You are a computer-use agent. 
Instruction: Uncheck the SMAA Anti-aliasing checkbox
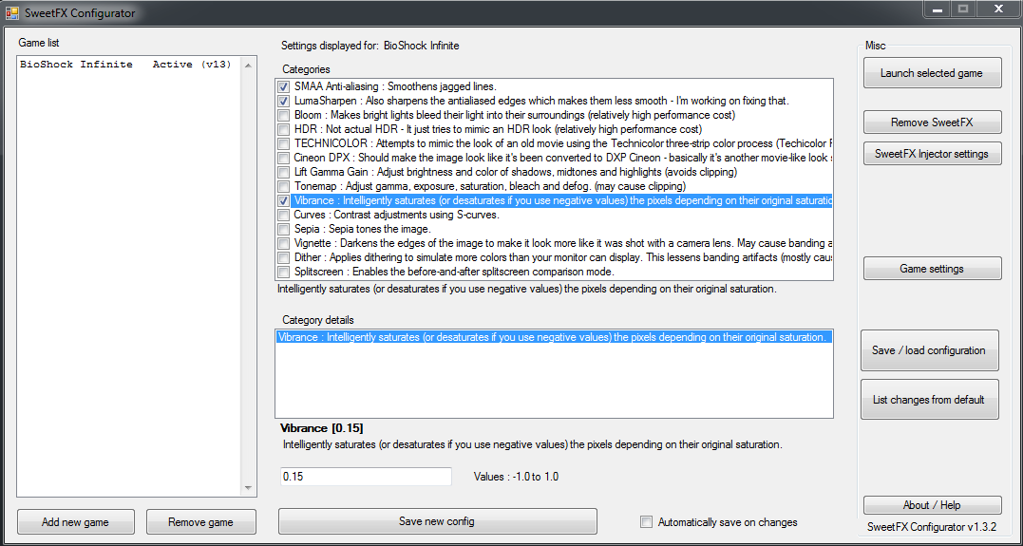pos(284,86)
